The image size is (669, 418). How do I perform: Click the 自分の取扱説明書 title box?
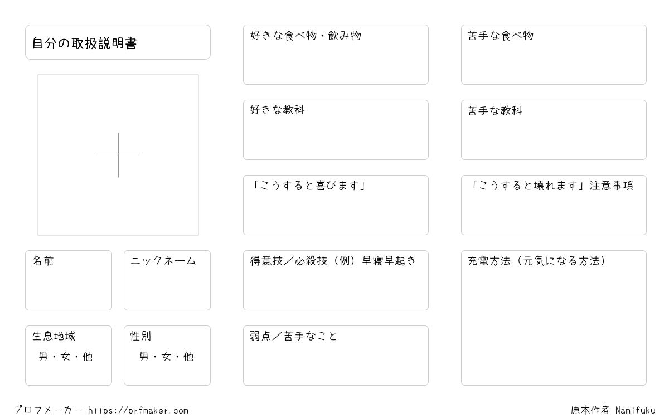pos(118,42)
